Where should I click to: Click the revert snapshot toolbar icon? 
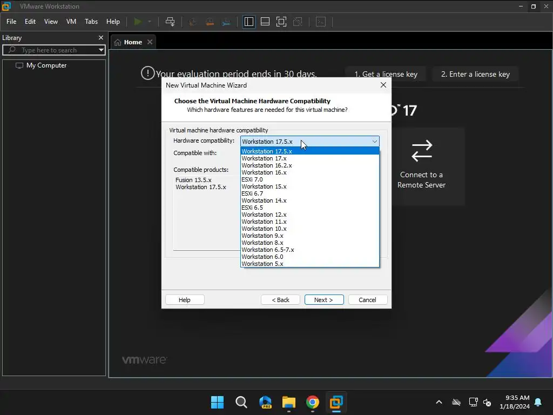(210, 22)
